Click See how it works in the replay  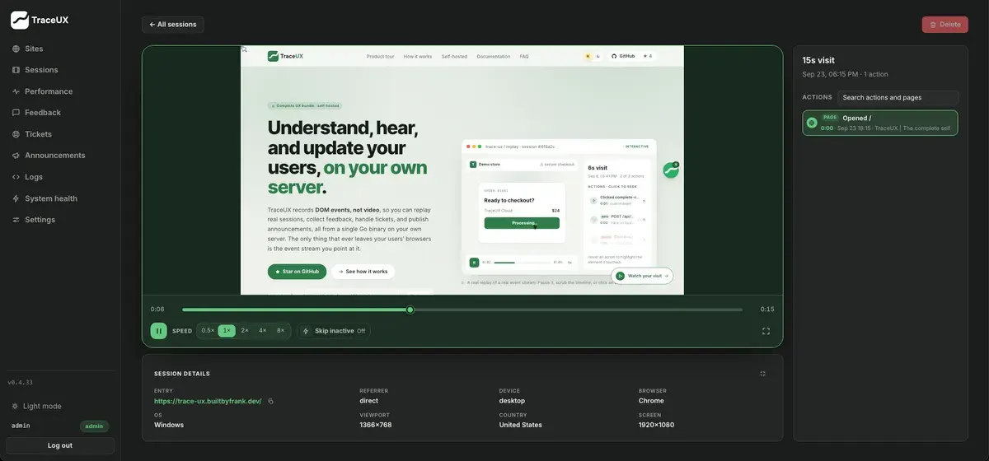click(x=363, y=272)
